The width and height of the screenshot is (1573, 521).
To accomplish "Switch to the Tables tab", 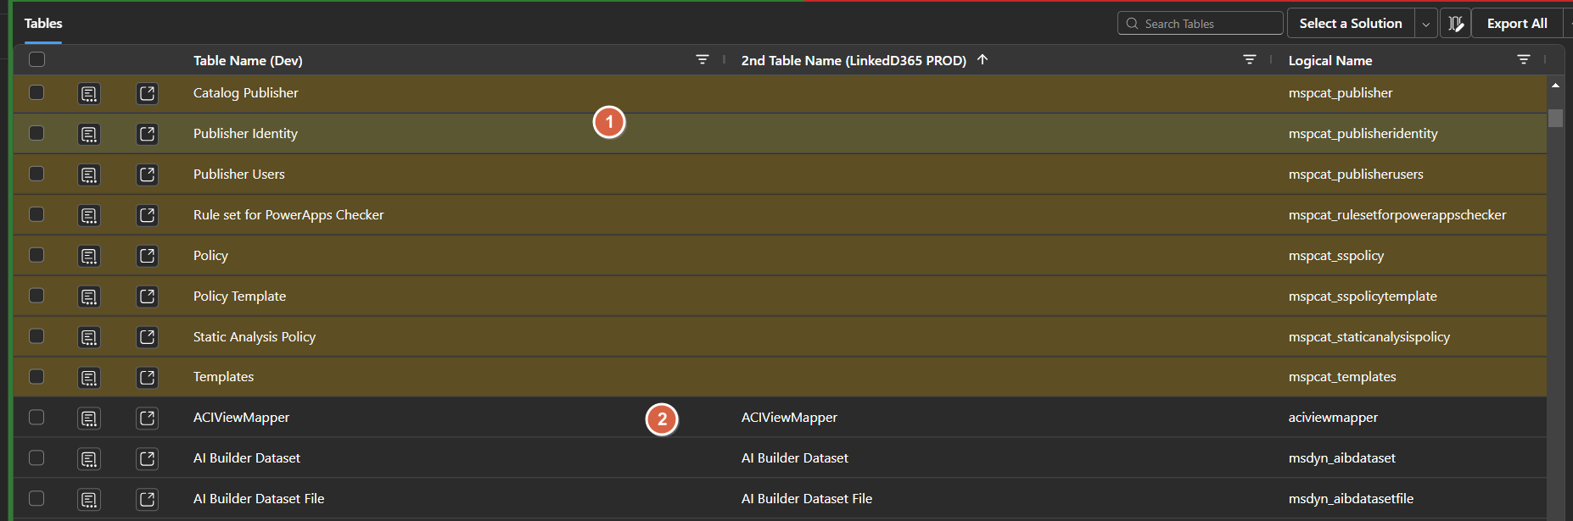I will (x=43, y=24).
